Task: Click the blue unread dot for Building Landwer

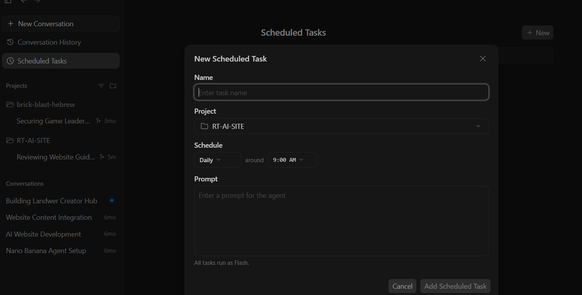Action: click(112, 200)
